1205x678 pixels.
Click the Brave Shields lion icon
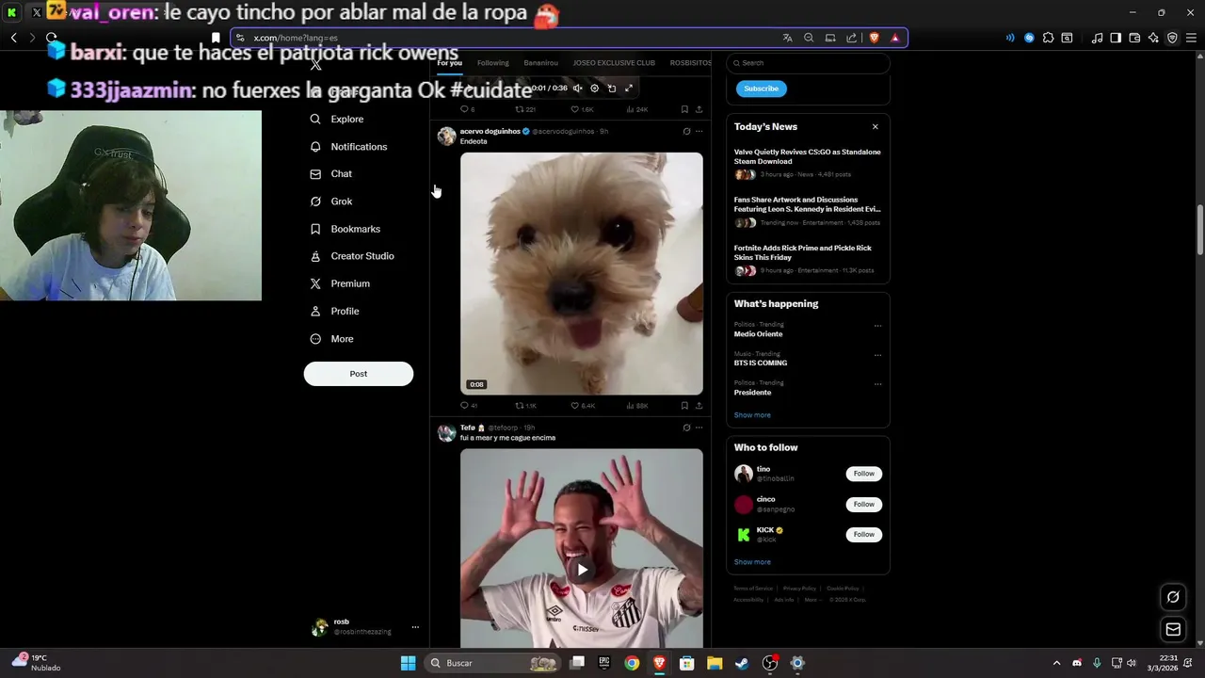pos(874,38)
